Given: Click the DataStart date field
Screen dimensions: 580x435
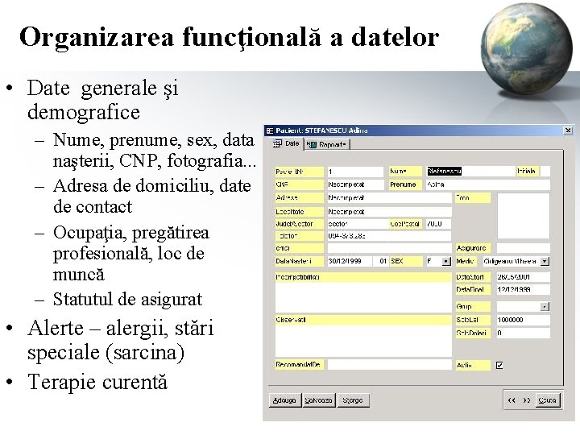Looking at the screenshot, I should click(523, 277).
